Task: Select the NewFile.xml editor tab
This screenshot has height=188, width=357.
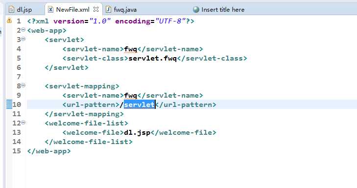Action: [x=72, y=10]
